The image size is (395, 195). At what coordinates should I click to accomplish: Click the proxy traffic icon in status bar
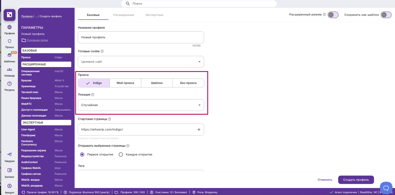pyautogui.click(x=24, y=192)
